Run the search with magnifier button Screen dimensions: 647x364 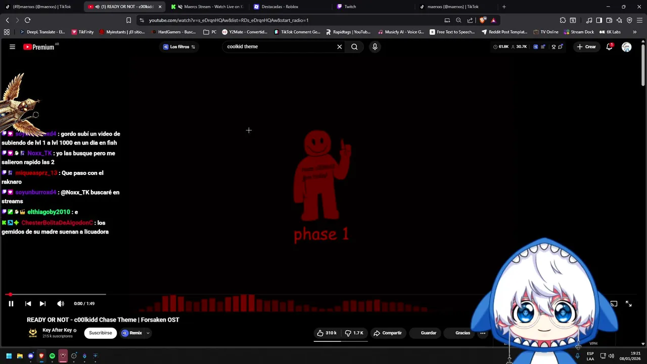coord(354,47)
